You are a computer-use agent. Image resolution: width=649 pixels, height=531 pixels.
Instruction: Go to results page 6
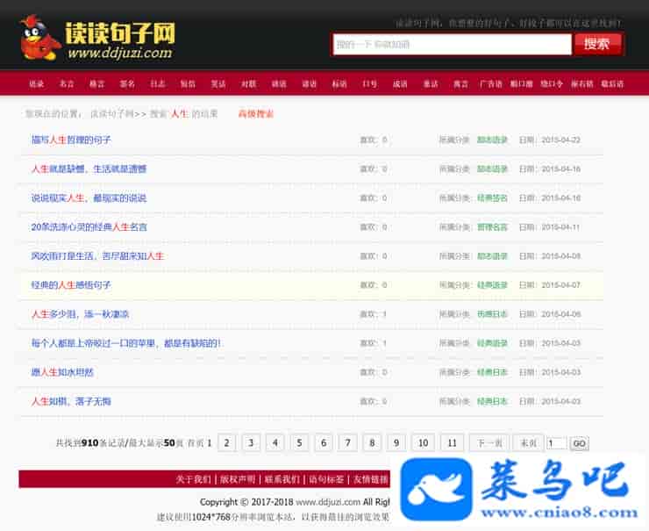pos(324,442)
